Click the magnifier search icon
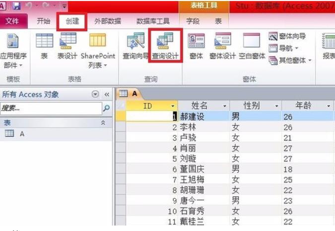The width and height of the screenshot is (335, 231). [x=106, y=108]
